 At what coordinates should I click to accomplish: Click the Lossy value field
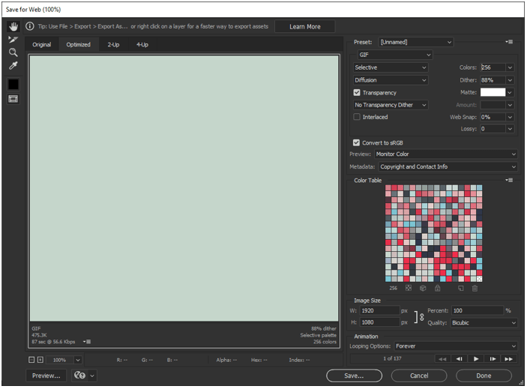coord(493,129)
